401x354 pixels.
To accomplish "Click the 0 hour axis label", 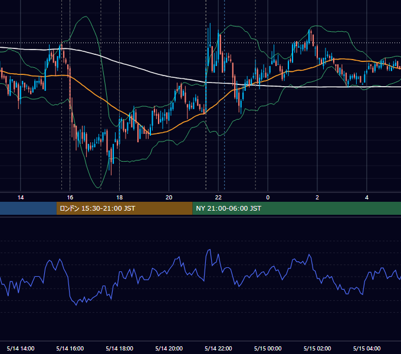I will (x=268, y=198).
